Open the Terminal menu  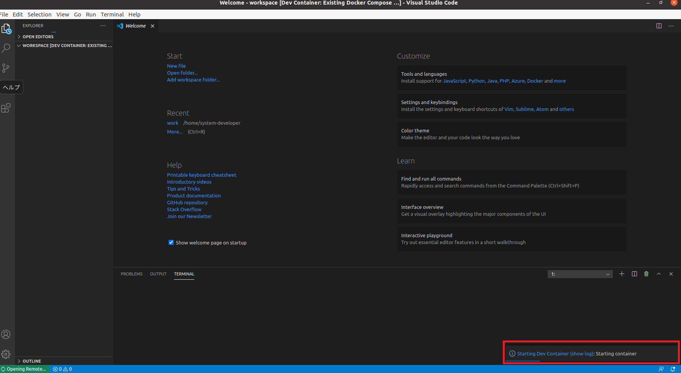coord(112,15)
